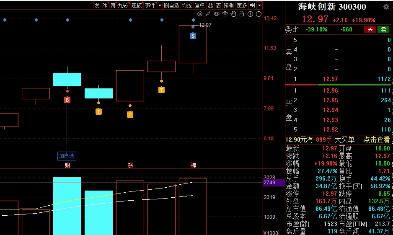This screenshot has width=393, height=235.
Task: Click the 海峡创新 300300 title
Action: (x=332, y=7)
